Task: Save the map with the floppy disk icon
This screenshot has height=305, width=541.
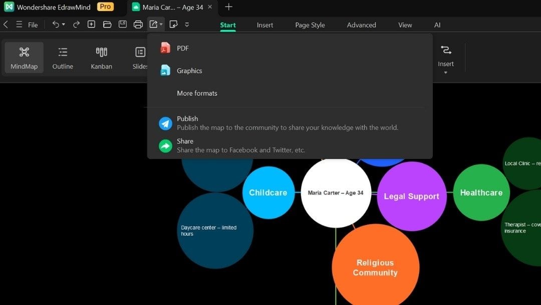Action: [123, 24]
